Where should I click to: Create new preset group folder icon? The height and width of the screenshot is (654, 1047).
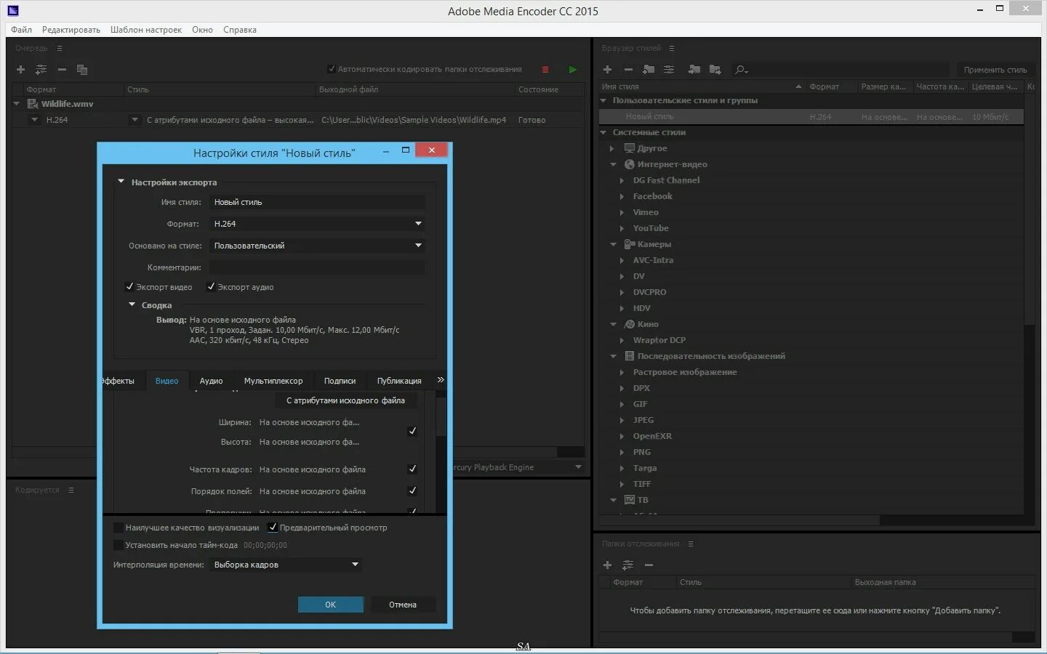coord(649,70)
